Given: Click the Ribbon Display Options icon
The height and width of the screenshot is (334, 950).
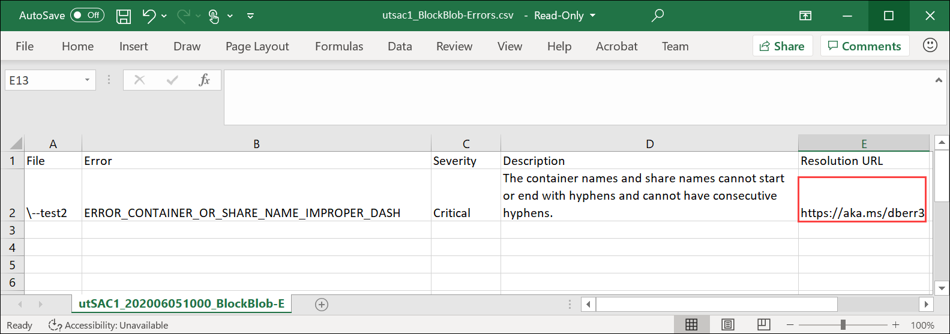Looking at the screenshot, I should pos(805,16).
